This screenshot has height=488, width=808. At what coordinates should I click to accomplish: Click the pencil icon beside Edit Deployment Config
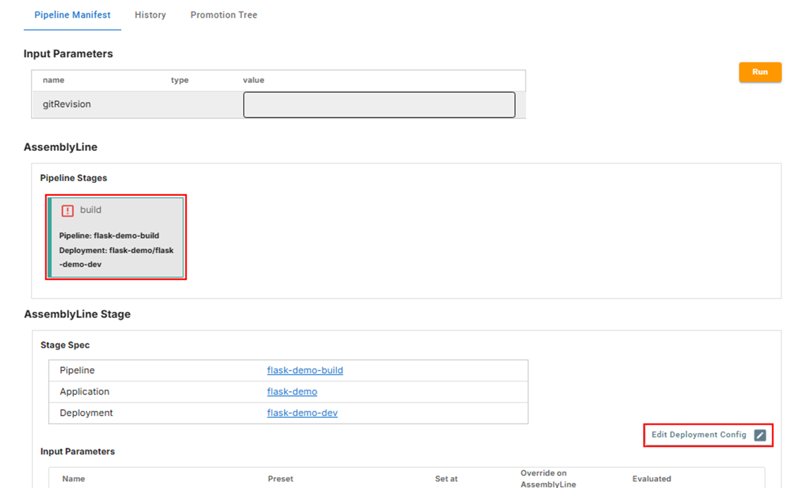[x=760, y=435]
